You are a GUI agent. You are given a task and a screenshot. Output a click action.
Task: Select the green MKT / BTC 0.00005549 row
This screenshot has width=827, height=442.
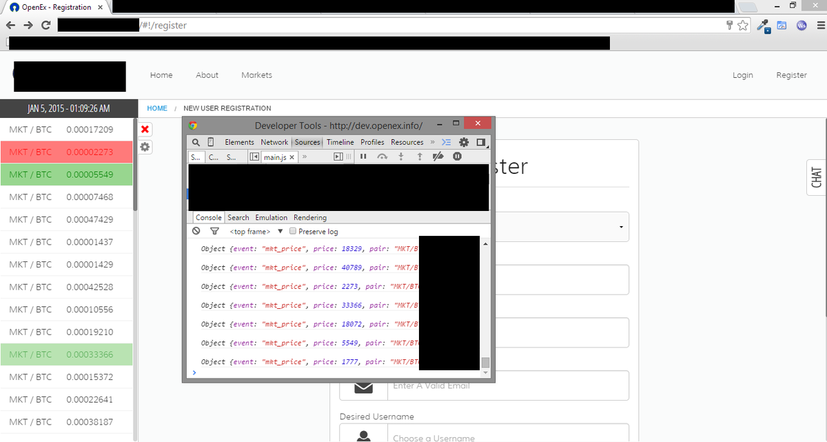66,174
